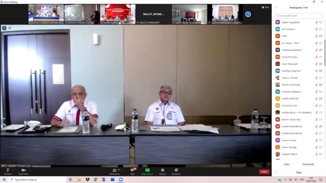This screenshot has width=326, height=183.
Task: Click the green encryption shield icon
Action: (x=4, y=28)
